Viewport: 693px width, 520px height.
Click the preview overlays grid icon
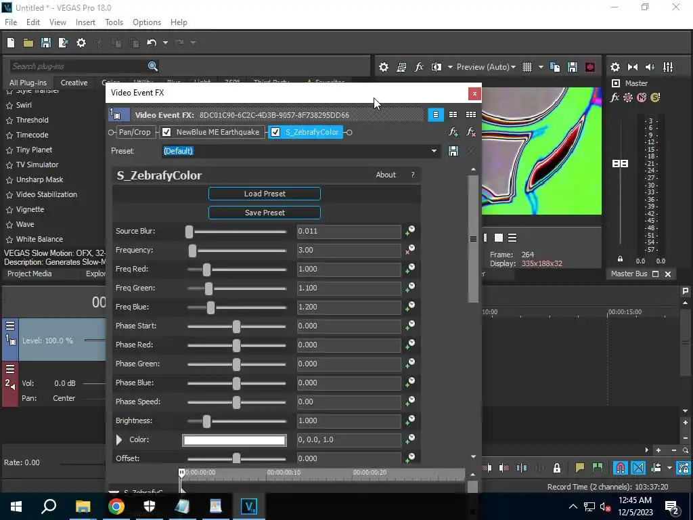pos(527,67)
